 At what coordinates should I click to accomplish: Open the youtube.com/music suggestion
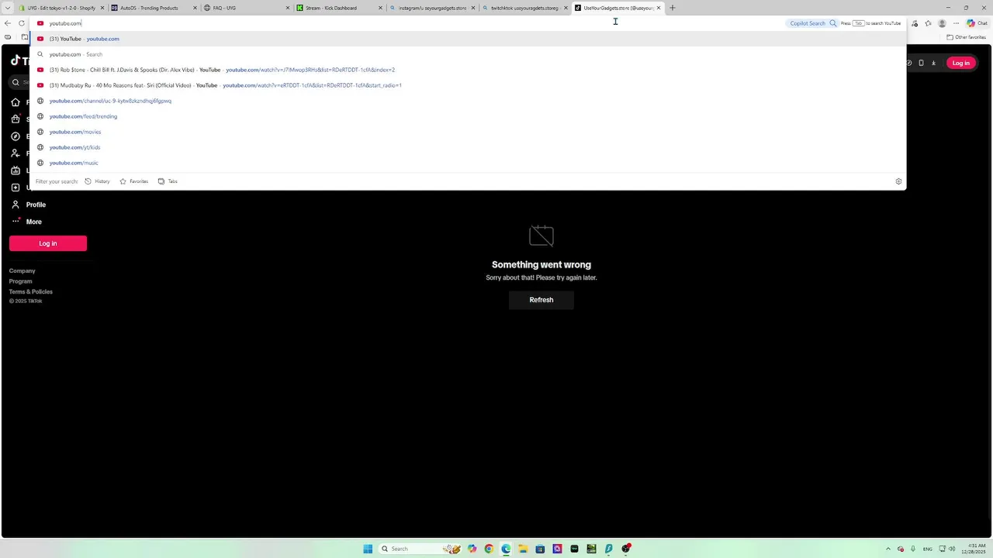tap(468, 163)
